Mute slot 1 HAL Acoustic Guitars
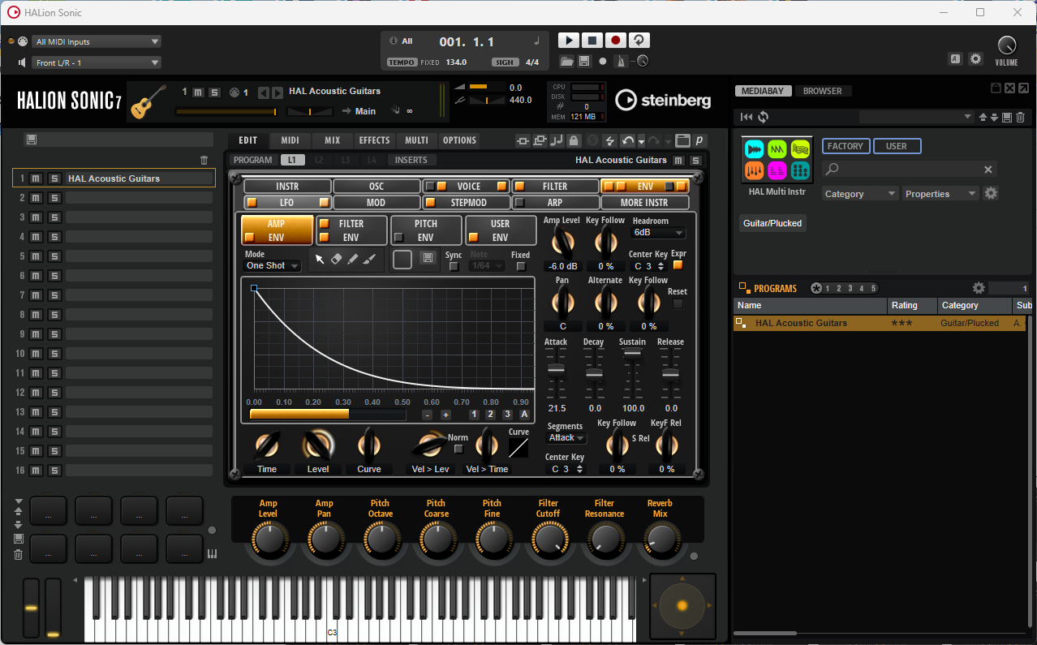Viewport: 1037px width, 645px height. pos(36,178)
